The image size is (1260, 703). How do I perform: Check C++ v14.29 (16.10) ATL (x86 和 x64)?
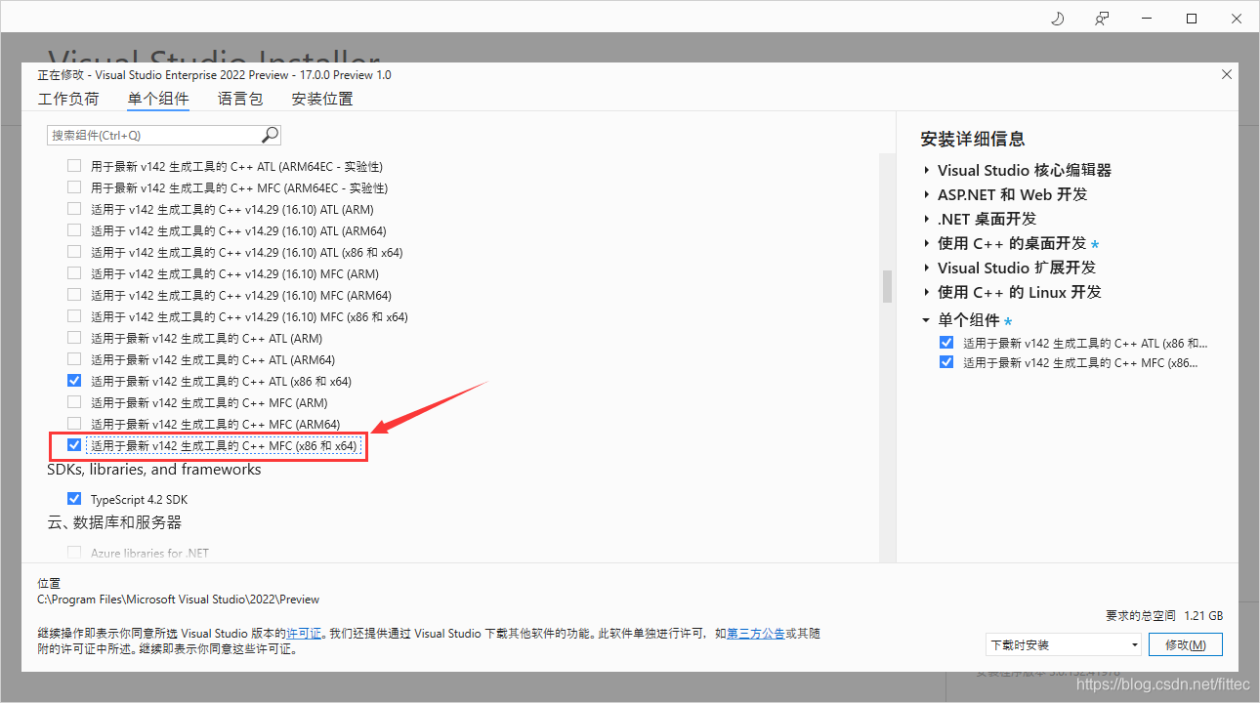click(74, 252)
